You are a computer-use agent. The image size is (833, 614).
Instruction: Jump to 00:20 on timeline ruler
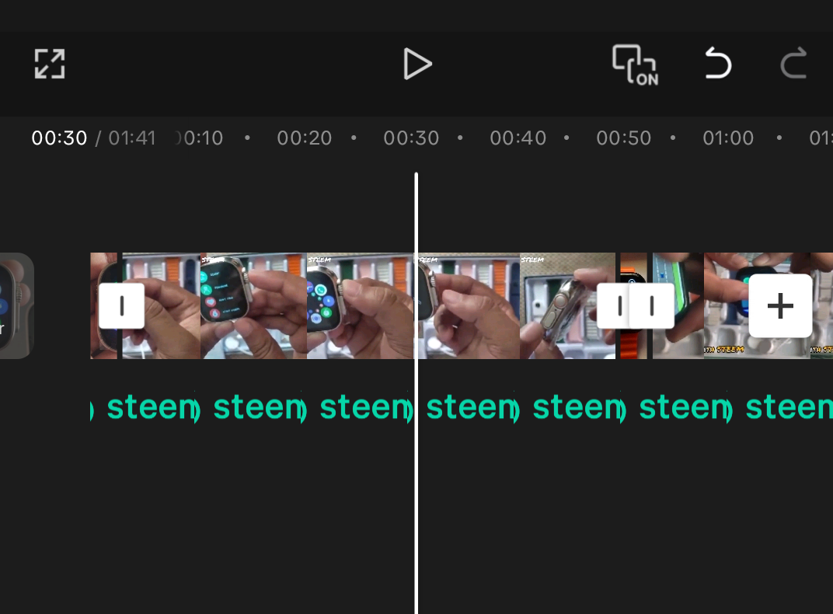coord(305,138)
